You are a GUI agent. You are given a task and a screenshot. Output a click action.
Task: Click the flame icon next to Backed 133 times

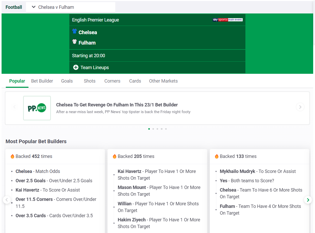point(217,156)
